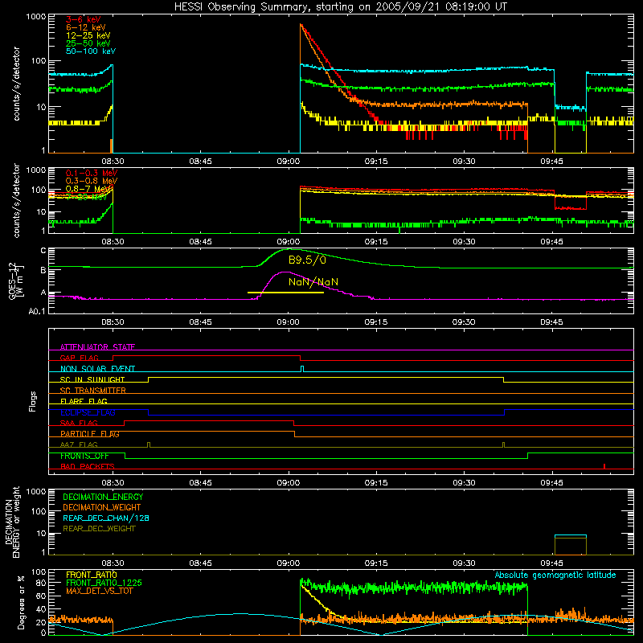Click the green 25-50 keV legend label
The width and height of the screenshot is (643, 643).
pyautogui.click(x=88, y=43)
